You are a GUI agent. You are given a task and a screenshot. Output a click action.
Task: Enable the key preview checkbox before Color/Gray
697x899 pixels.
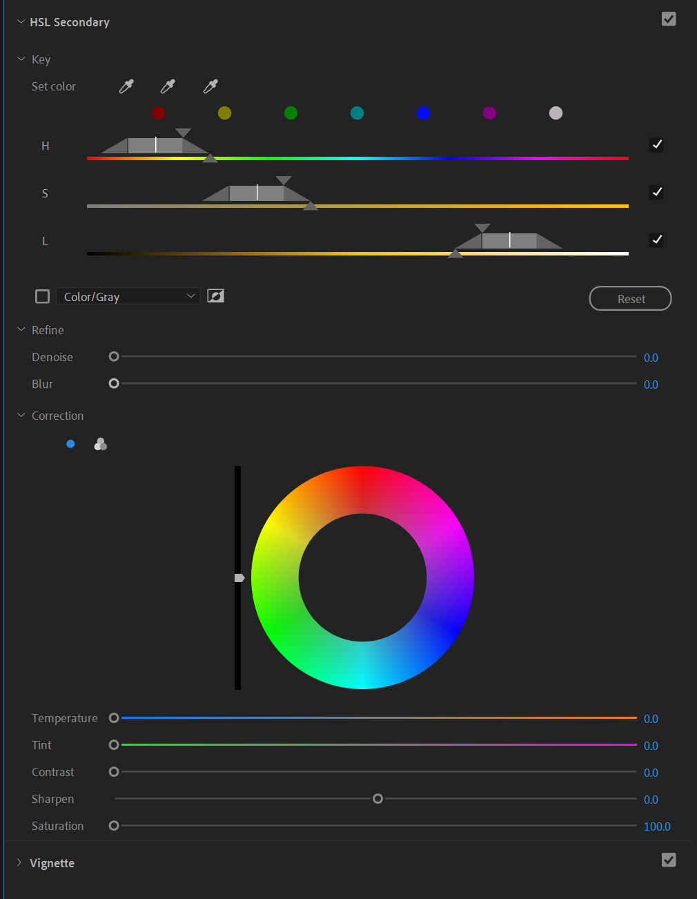coord(42,296)
